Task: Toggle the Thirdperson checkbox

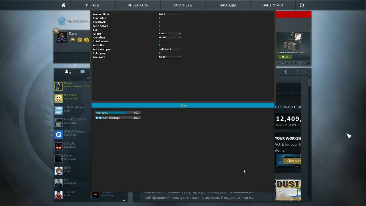Action: [160, 41]
